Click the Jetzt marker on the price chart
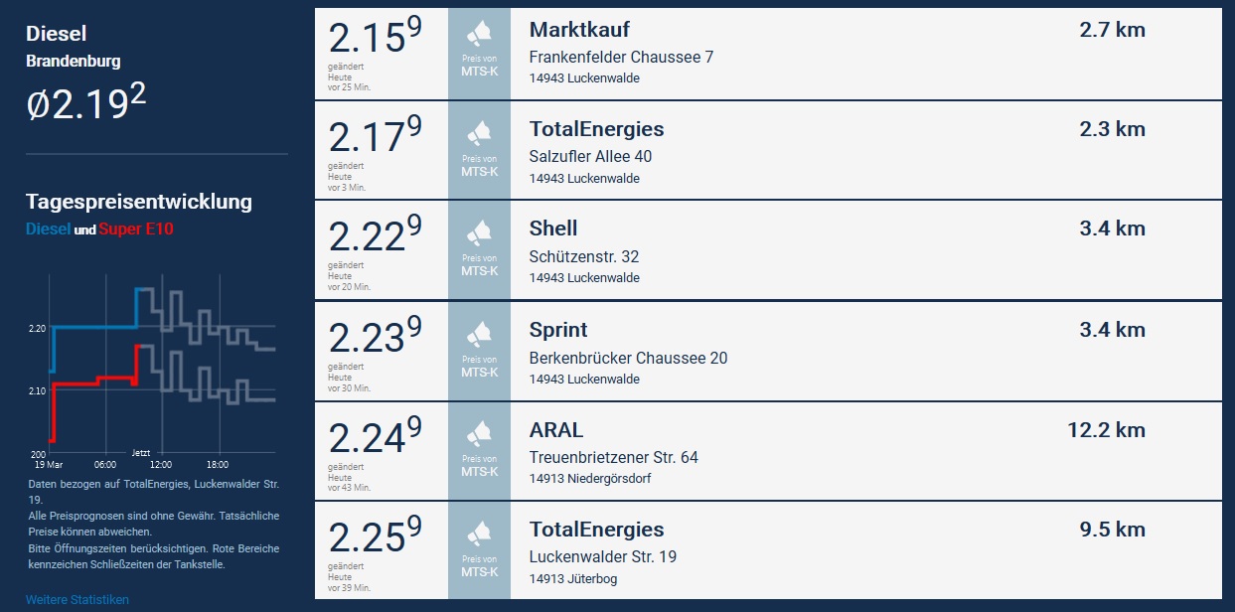1235x612 pixels. [x=141, y=451]
